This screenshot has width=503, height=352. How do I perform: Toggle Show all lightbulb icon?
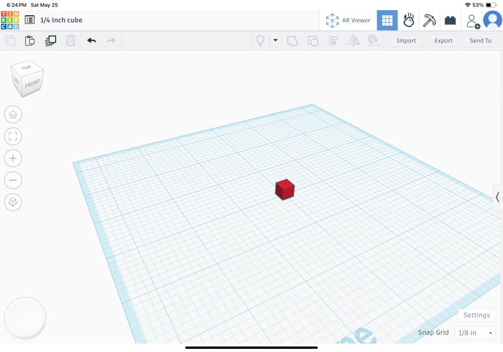point(260,40)
